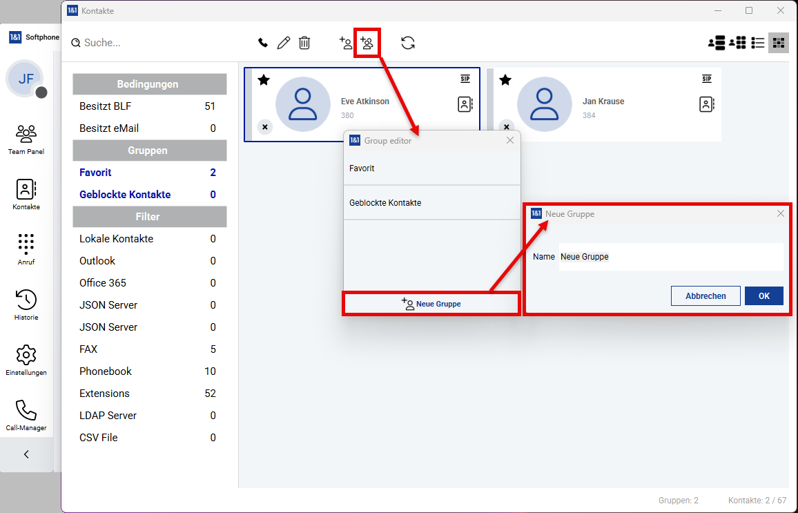Click the pencil edit contact icon
This screenshot has width=798, height=513.
pos(283,43)
